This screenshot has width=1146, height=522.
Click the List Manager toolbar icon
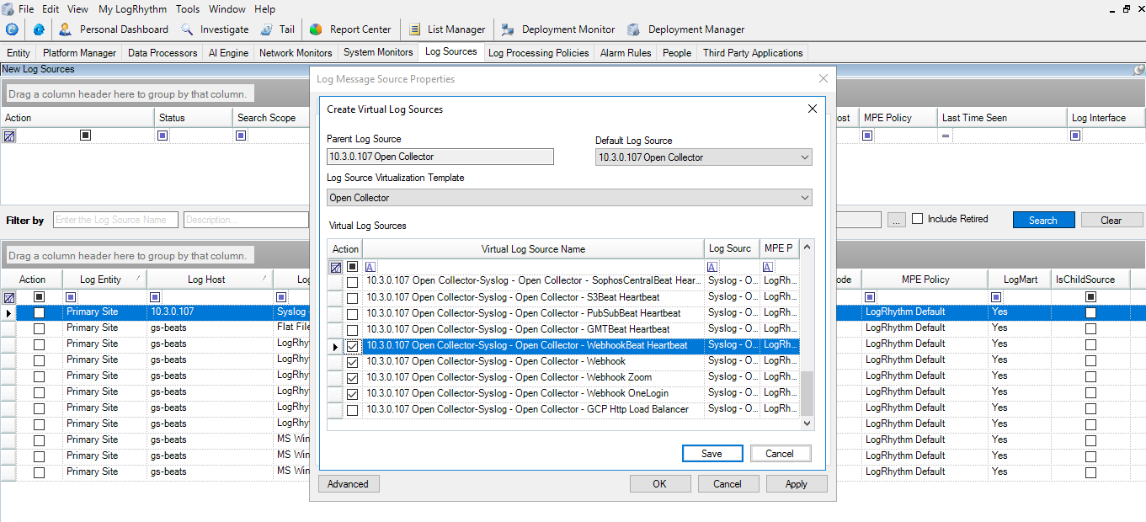[414, 29]
